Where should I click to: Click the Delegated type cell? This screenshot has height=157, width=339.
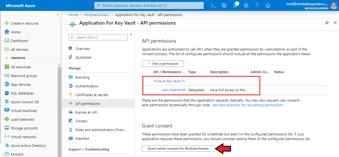click(x=196, y=90)
